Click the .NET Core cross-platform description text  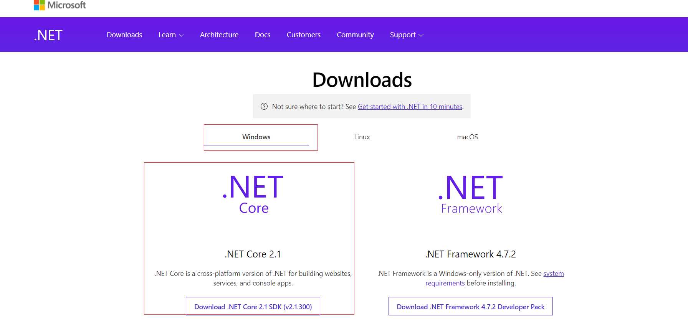click(x=253, y=278)
